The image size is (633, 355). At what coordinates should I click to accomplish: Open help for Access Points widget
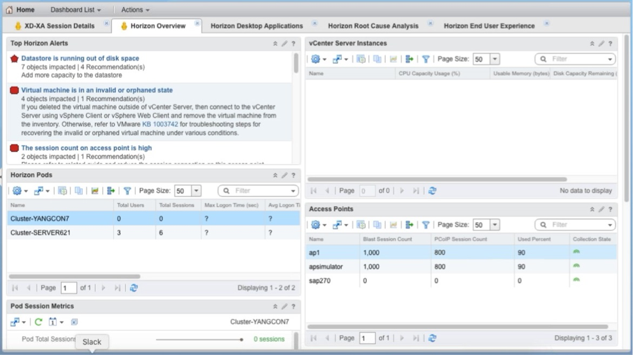click(610, 209)
